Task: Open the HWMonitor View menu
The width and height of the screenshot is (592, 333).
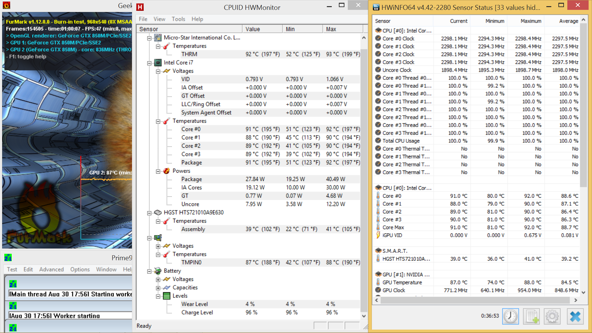Action: click(x=159, y=19)
